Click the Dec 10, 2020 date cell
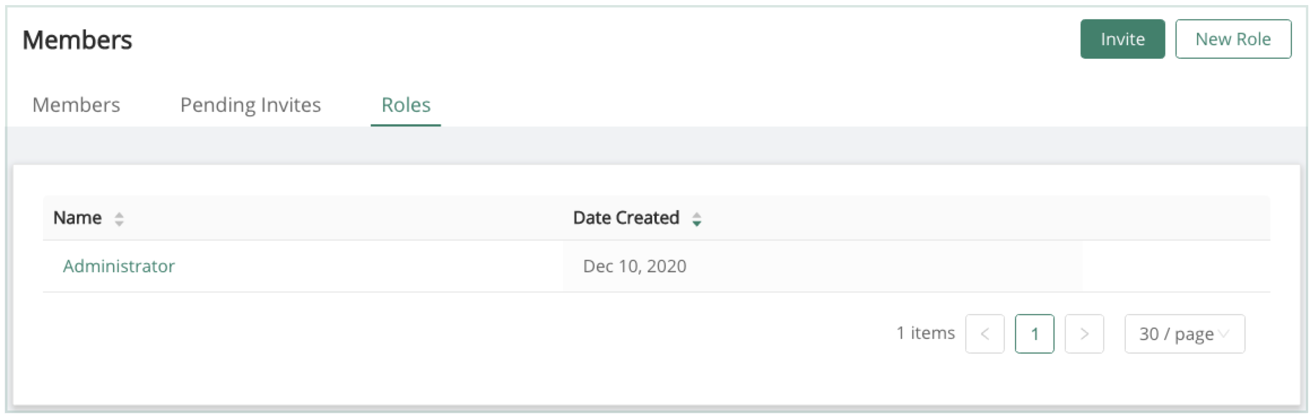This screenshot has width=1310, height=418. coord(635,266)
